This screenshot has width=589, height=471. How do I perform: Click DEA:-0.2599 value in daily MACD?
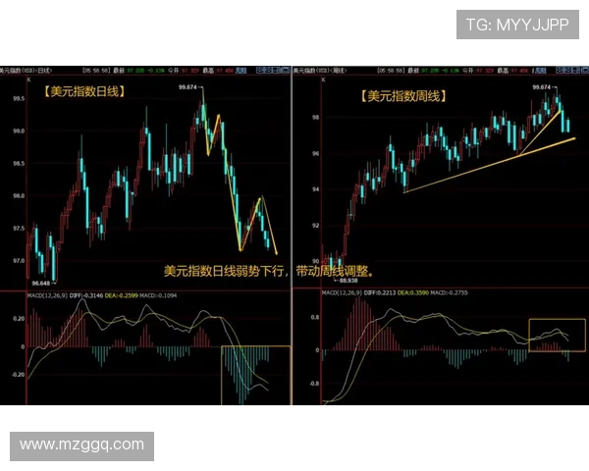(x=122, y=295)
